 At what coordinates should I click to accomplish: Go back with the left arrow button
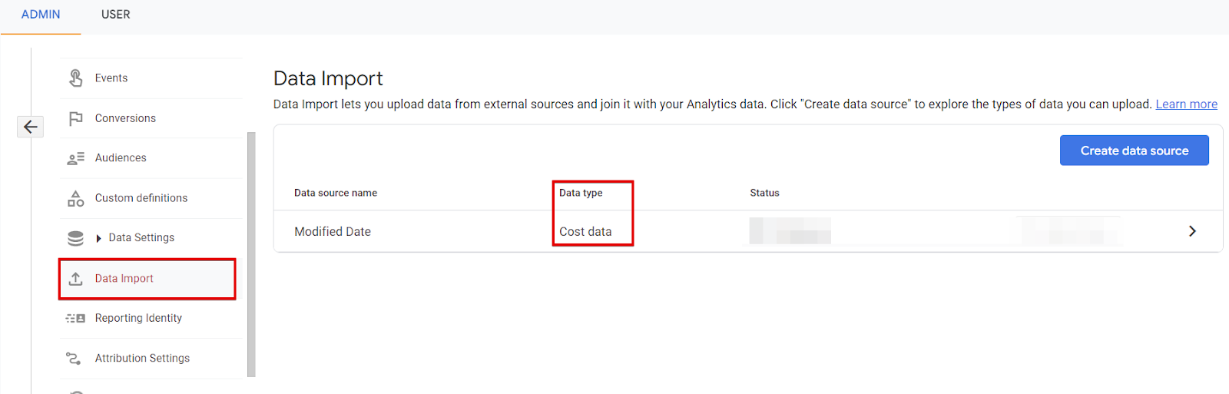click(x=30, y=127)
